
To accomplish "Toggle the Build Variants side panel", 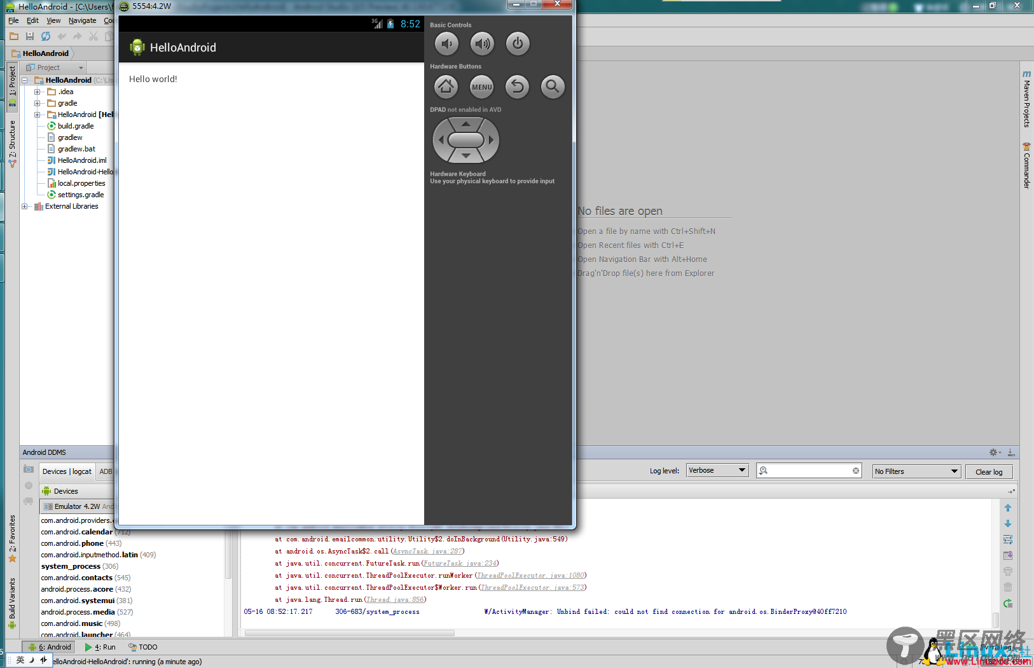I will tap(12, 603).
